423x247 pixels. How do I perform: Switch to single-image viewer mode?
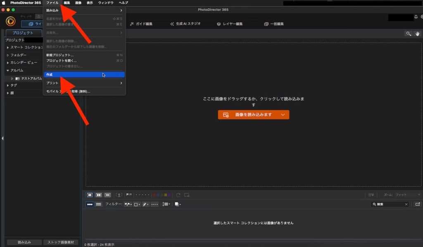(90, 195)
